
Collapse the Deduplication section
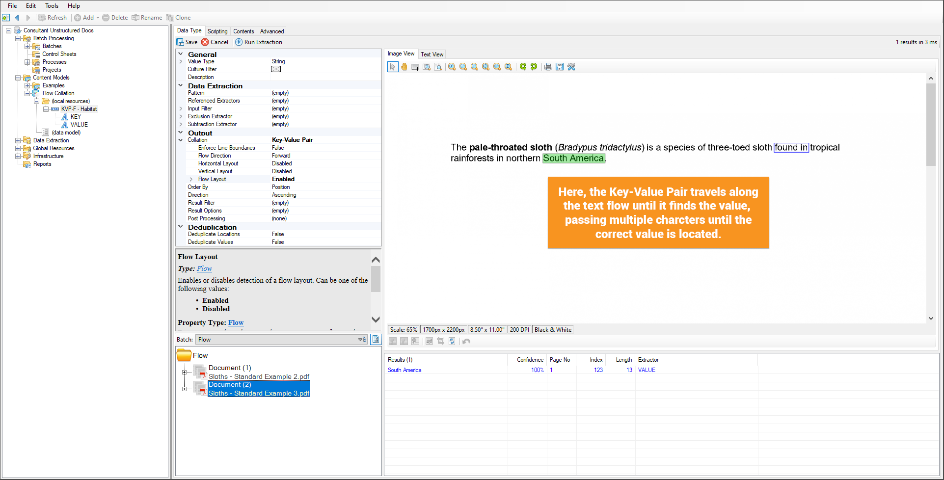pos(181,227)
